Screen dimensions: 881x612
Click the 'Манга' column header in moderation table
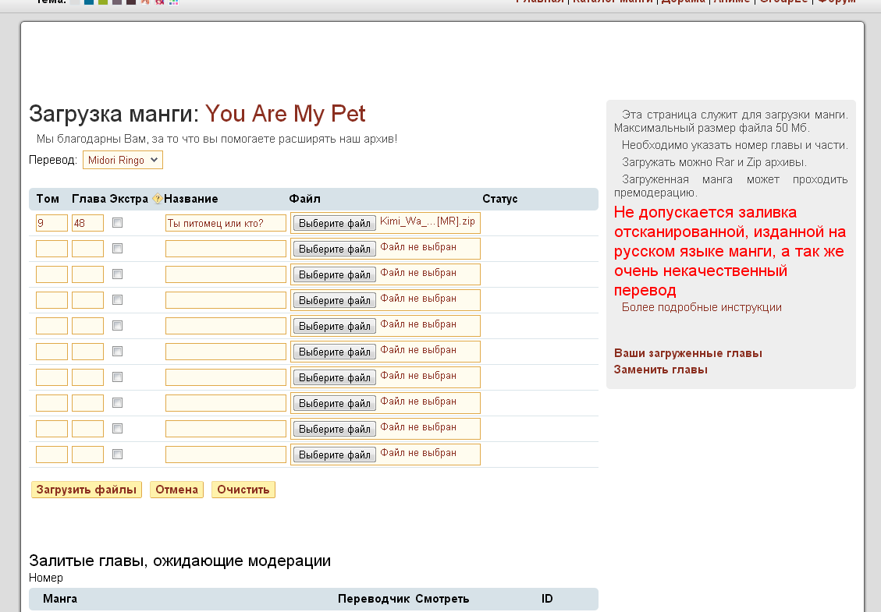(x=60, y=599)
